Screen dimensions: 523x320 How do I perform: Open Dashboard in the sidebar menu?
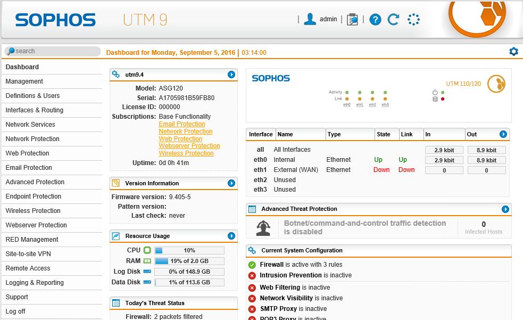point(52,67)
